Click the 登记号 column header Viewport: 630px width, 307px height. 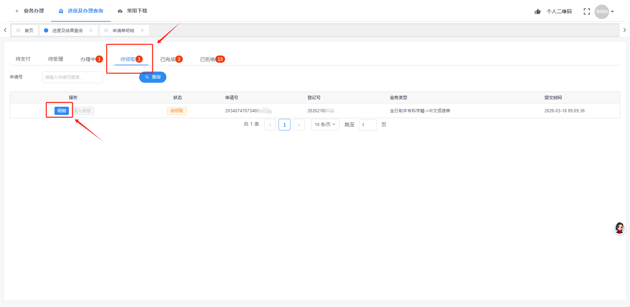coord(314,98)
